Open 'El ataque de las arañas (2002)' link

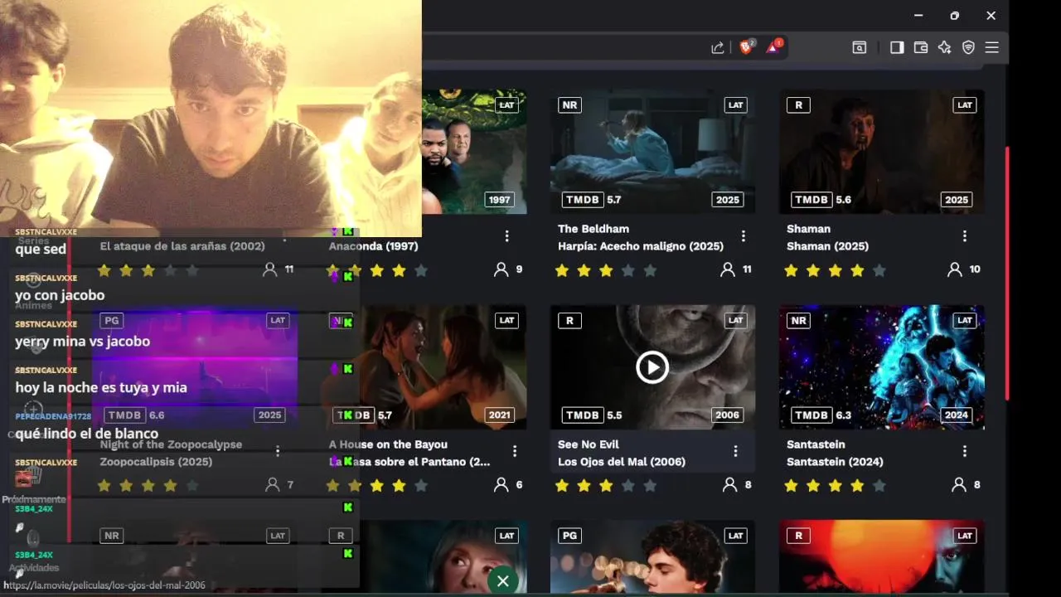pos(182,246)
